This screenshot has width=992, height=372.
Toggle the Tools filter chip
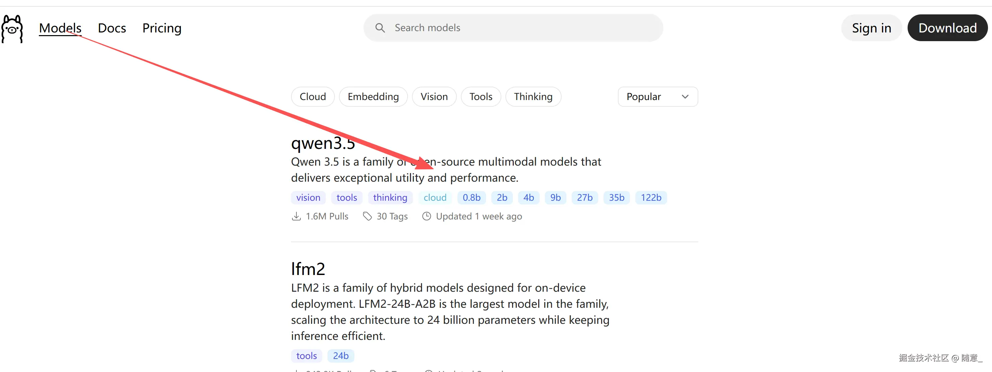tap(481, 97)
